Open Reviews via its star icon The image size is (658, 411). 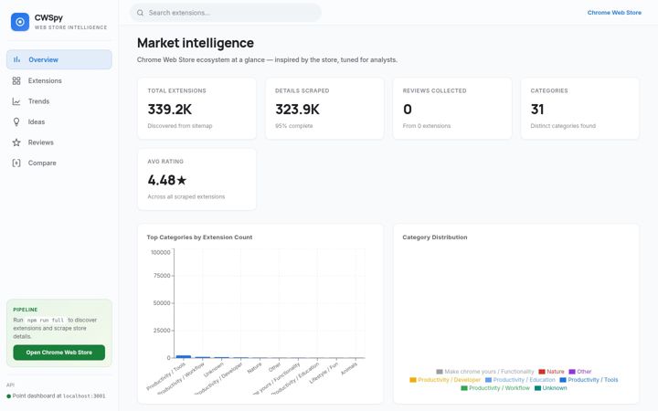[16, 142]
